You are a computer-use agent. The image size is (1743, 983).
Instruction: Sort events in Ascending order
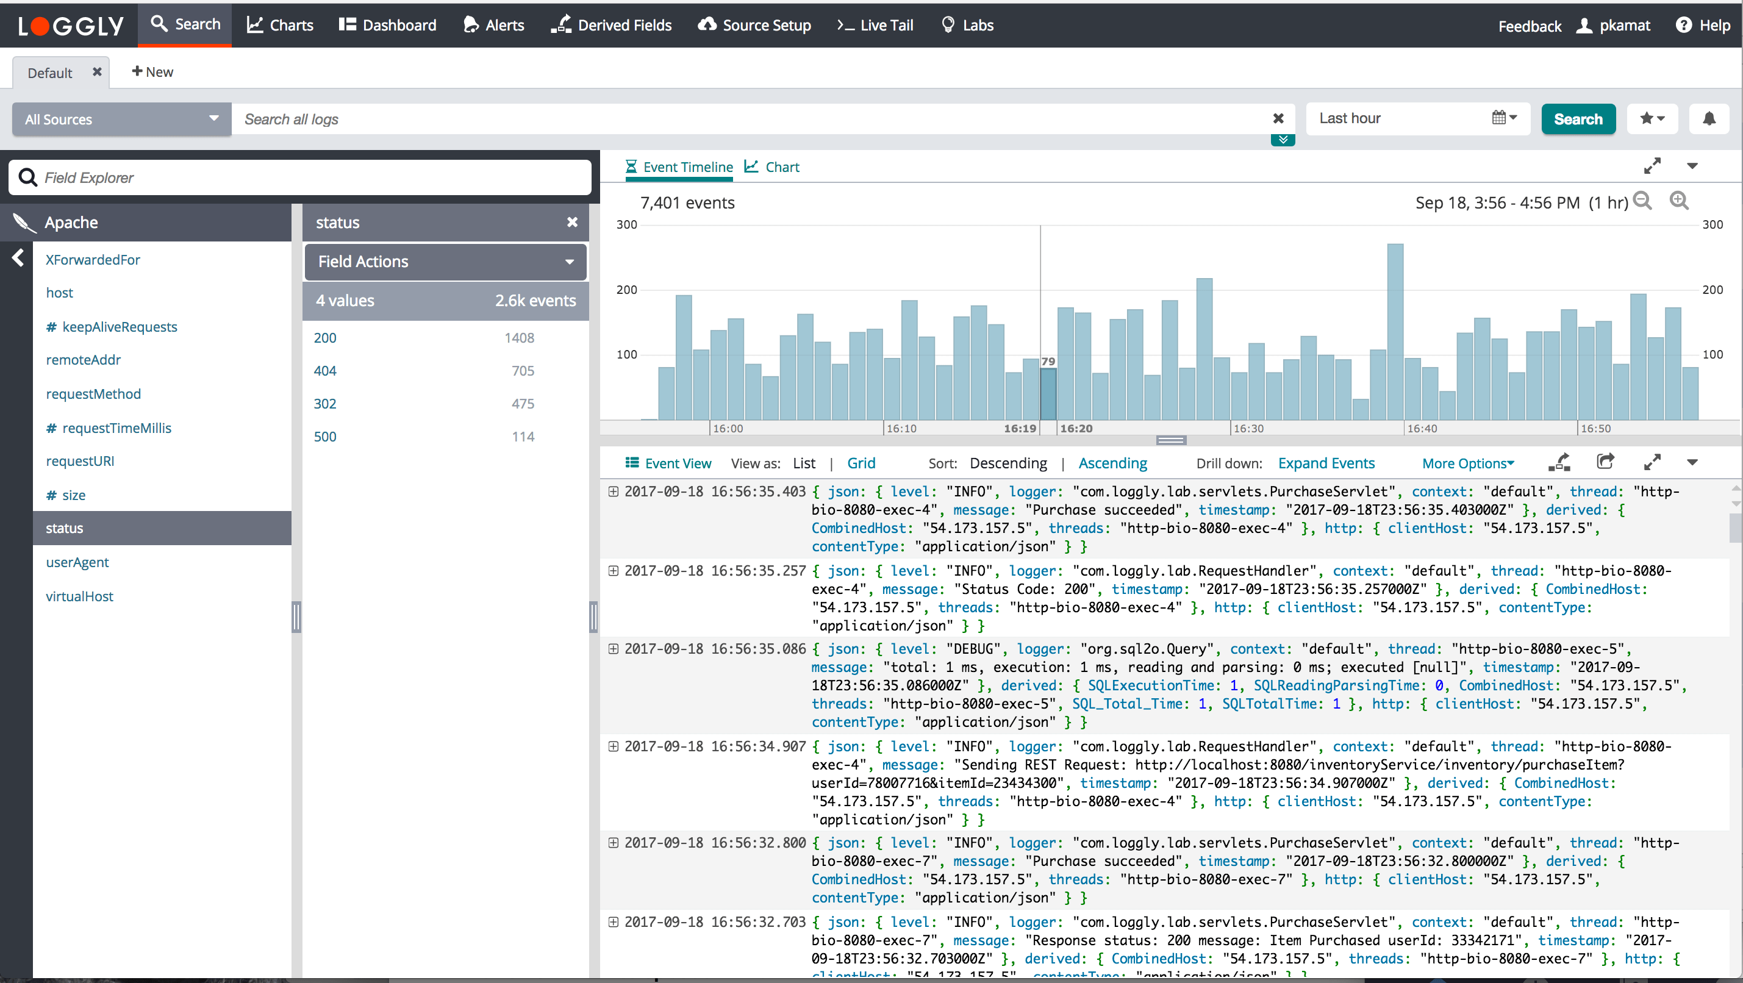click(1112, 463)
